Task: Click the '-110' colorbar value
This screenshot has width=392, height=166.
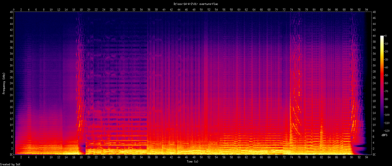Action: [387, 123]
